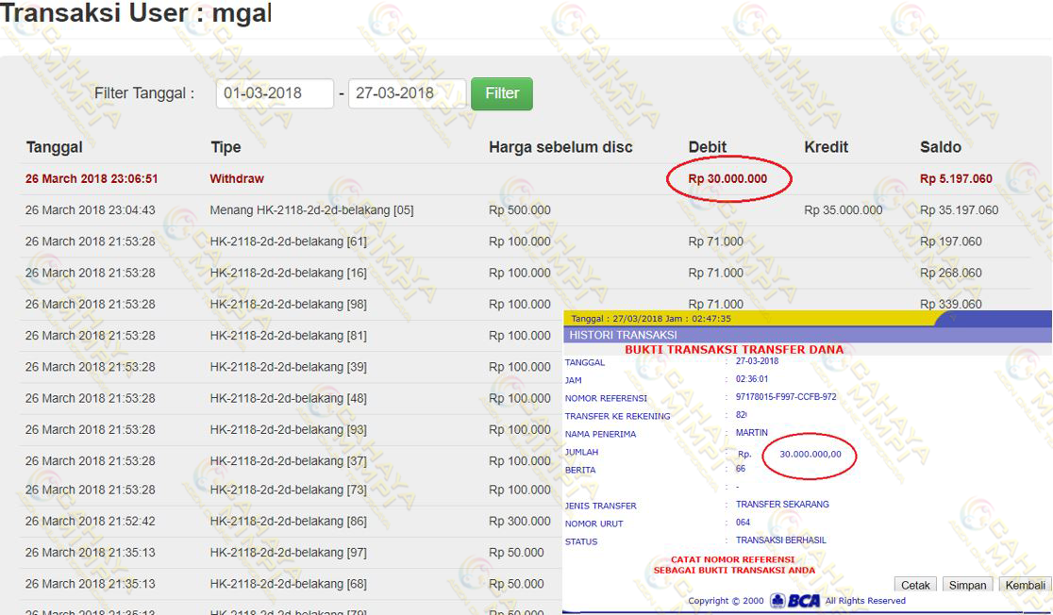This screenshot has height=615, width=1053.
Task: Click the Tipe column header
Action: 226,147
